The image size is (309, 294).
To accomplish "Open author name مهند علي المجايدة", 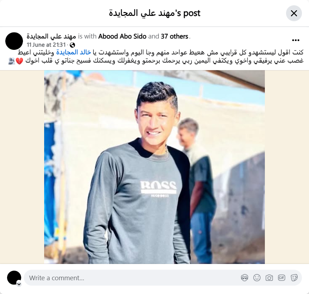I will (51, 36).
